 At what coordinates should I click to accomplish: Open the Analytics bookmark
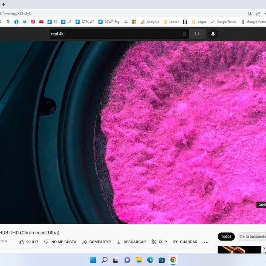coord(150,22)
